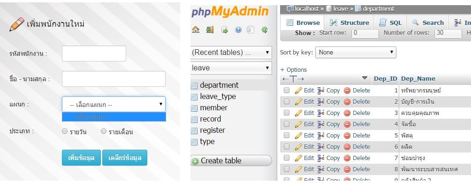
Task: Check the checkbox for Dep_ID 2 row
Action: click(x=287, y=101)
